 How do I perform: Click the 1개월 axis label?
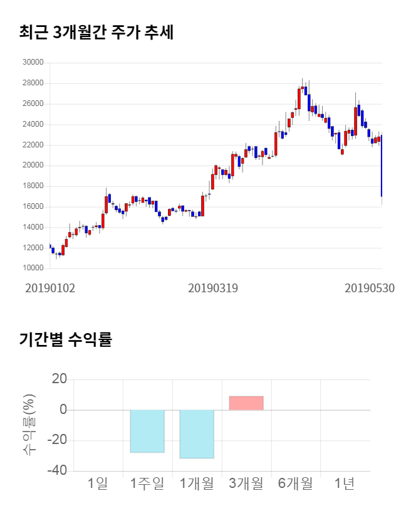pos(197,484)
